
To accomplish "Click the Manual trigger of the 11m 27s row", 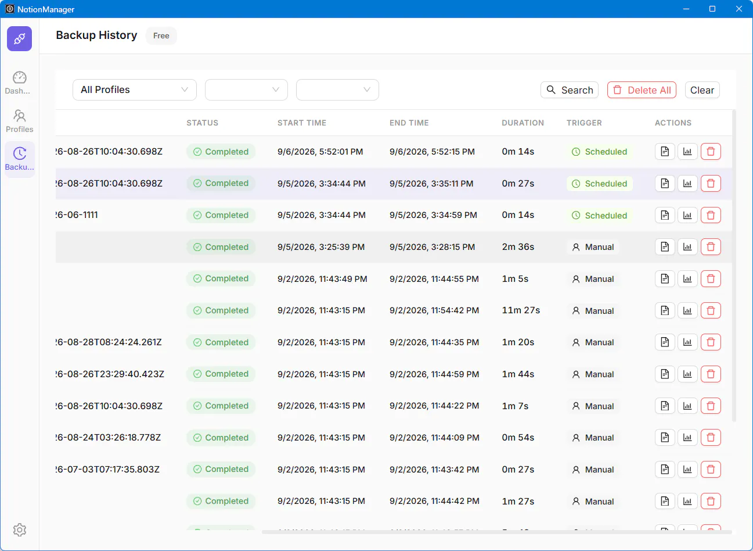I will coord(593,311).
